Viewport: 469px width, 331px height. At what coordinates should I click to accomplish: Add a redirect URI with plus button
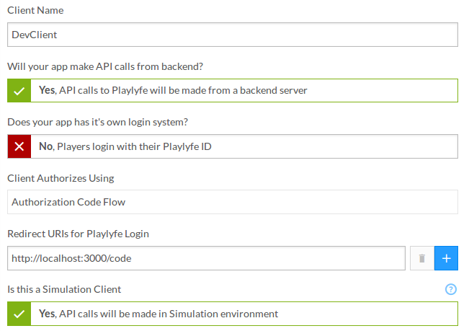446,258
